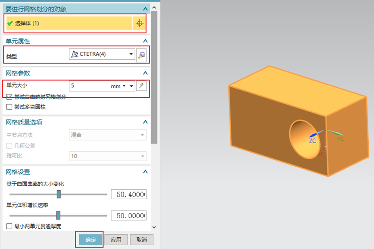The height and width of the screenshot is (249, 374).
Task: Enable the 最小两单元贯通厚度 checkbox
Action: (10, 226)
